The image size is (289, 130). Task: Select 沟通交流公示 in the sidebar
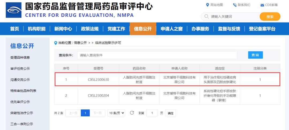(x=20, y=80)
